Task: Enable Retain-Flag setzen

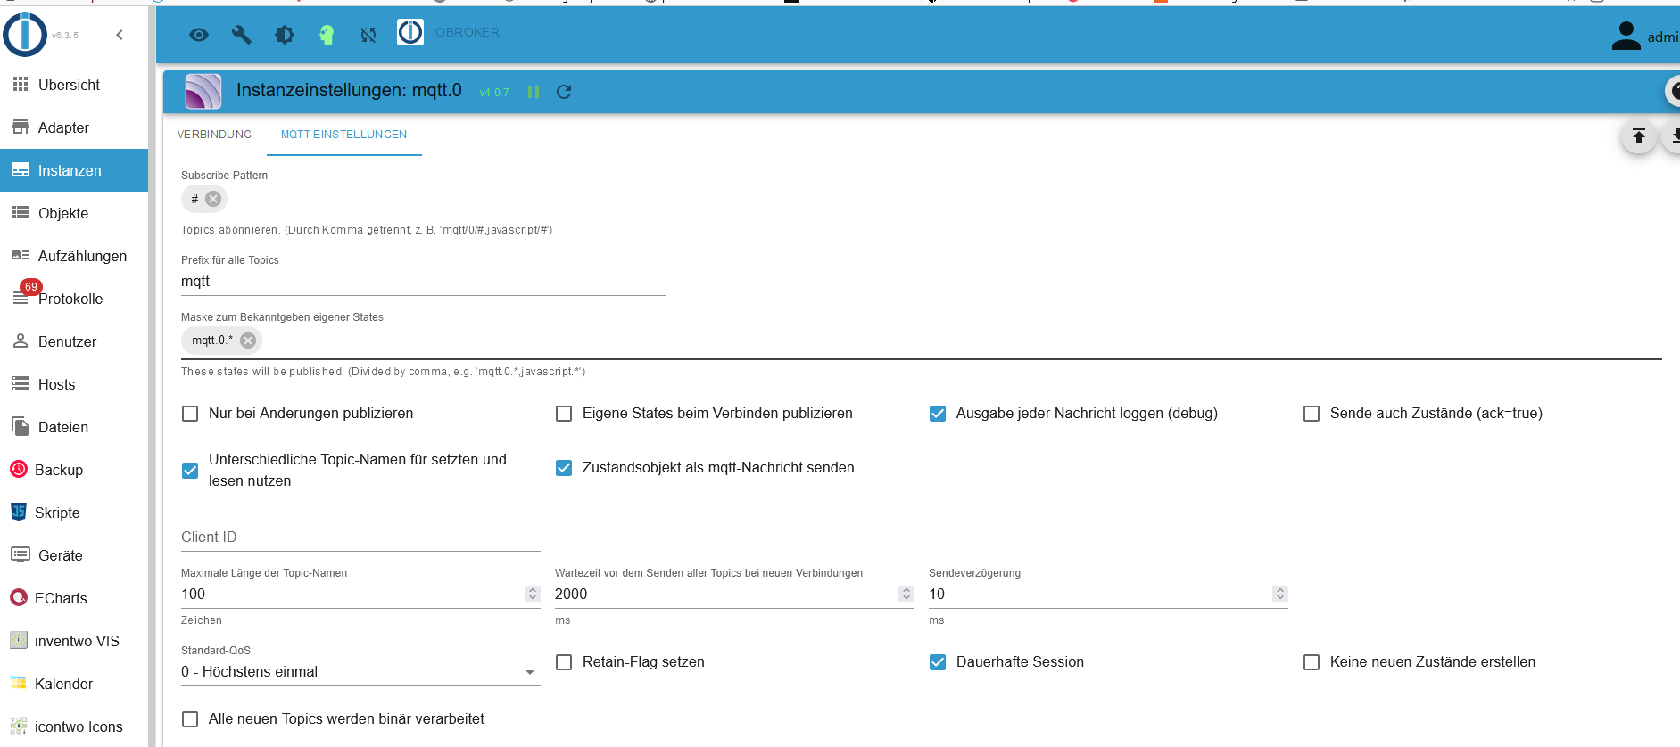Action: (564, 662)
